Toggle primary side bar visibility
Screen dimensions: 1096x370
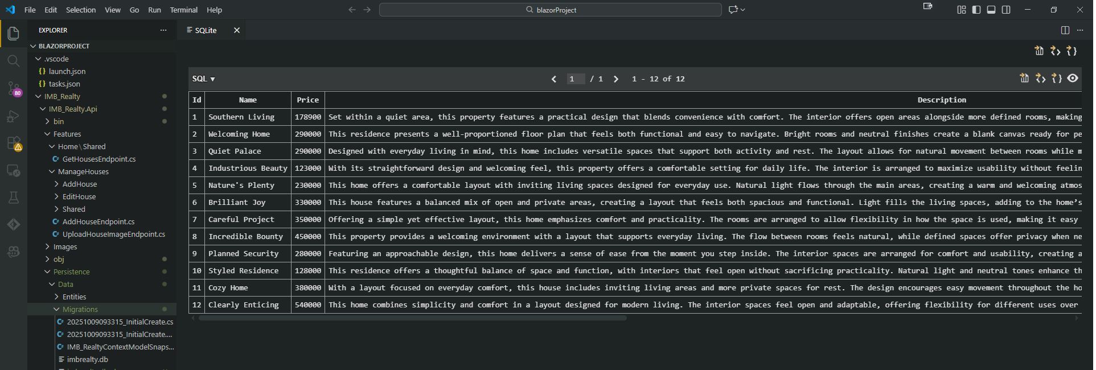[976, 10]
